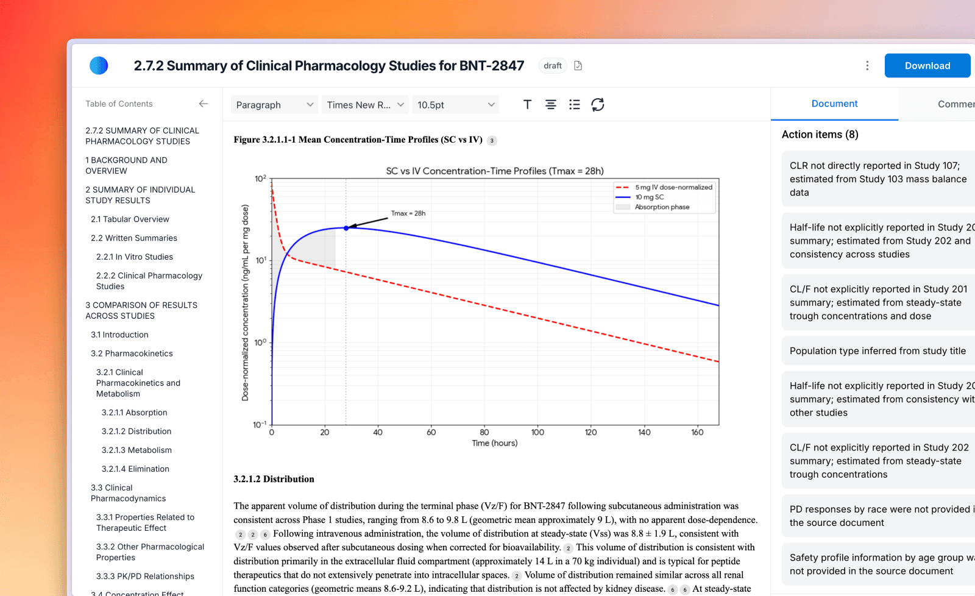Viewport: 975px width, 596px height.
Task: Click the document icon beside draft badge
Action: [x=578, y=66]
